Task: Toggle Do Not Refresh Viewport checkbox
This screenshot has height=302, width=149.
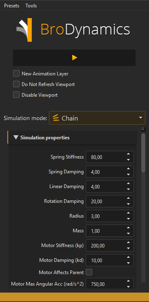Action: click(x=16, y=84)
